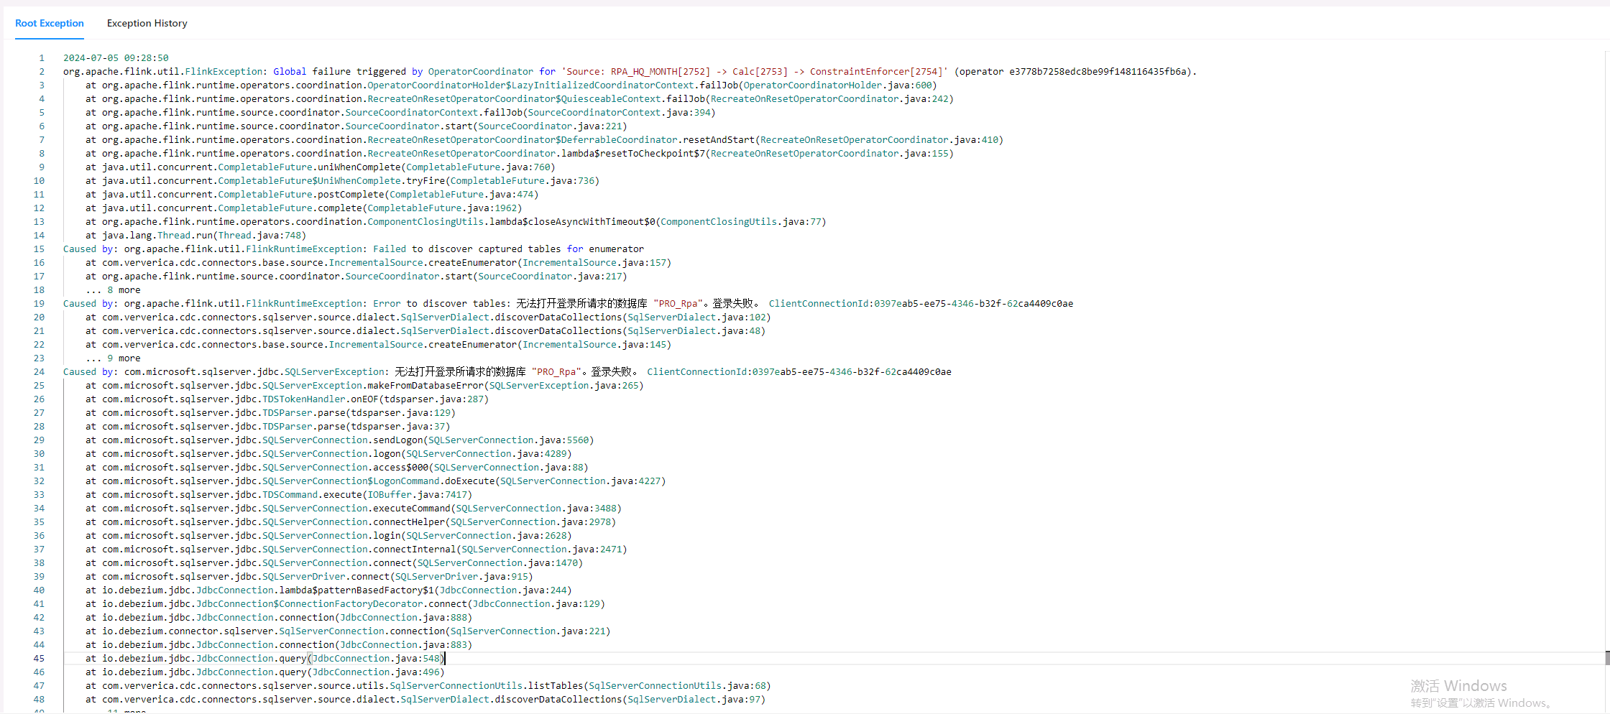Screen dimensions: 1610x714
Task: Click JdbcConnection.java:244 reference
Action: pos(503,590)
